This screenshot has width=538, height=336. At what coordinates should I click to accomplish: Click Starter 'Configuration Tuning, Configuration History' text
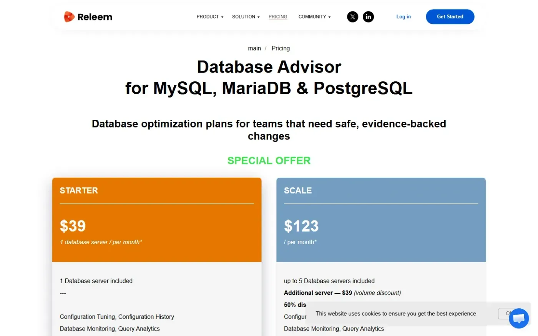[117, 317]
